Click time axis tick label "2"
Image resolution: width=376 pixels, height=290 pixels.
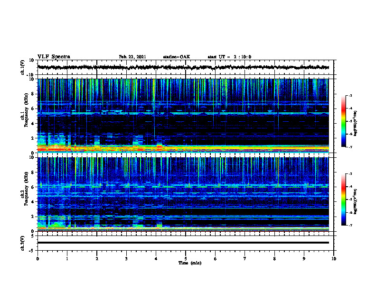point(97,259)
